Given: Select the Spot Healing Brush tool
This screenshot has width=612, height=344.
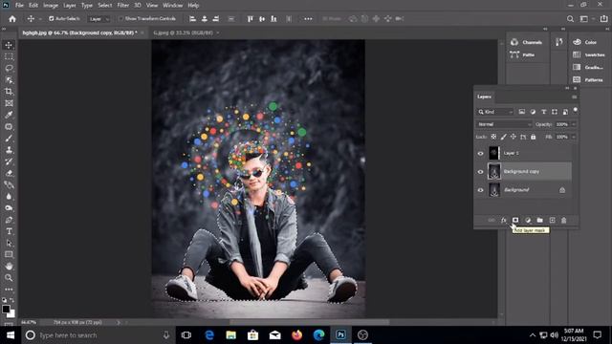Looking at the screenshot, I should 9,127.
